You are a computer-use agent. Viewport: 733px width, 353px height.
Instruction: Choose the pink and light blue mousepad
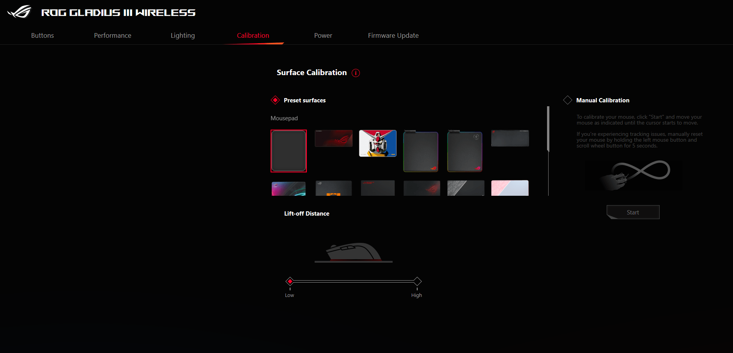510,188
